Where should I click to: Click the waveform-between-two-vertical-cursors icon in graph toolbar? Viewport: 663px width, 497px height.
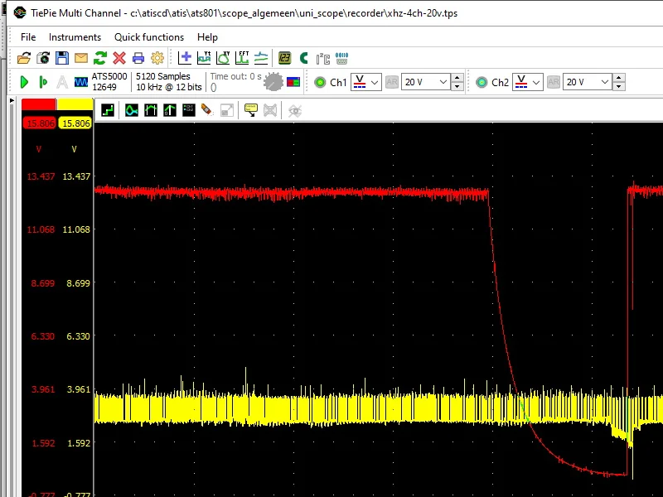[x=151, y=111]
